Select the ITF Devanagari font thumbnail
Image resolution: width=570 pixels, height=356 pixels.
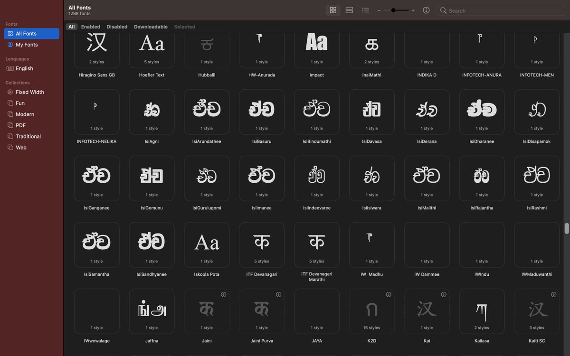click(262, 245)
